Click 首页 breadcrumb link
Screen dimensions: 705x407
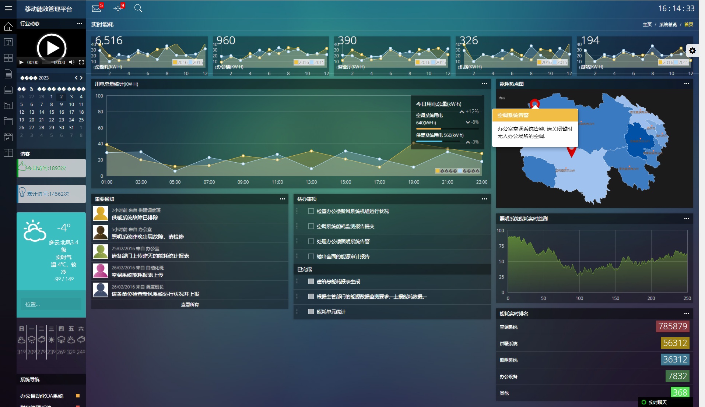click(689, 25)
